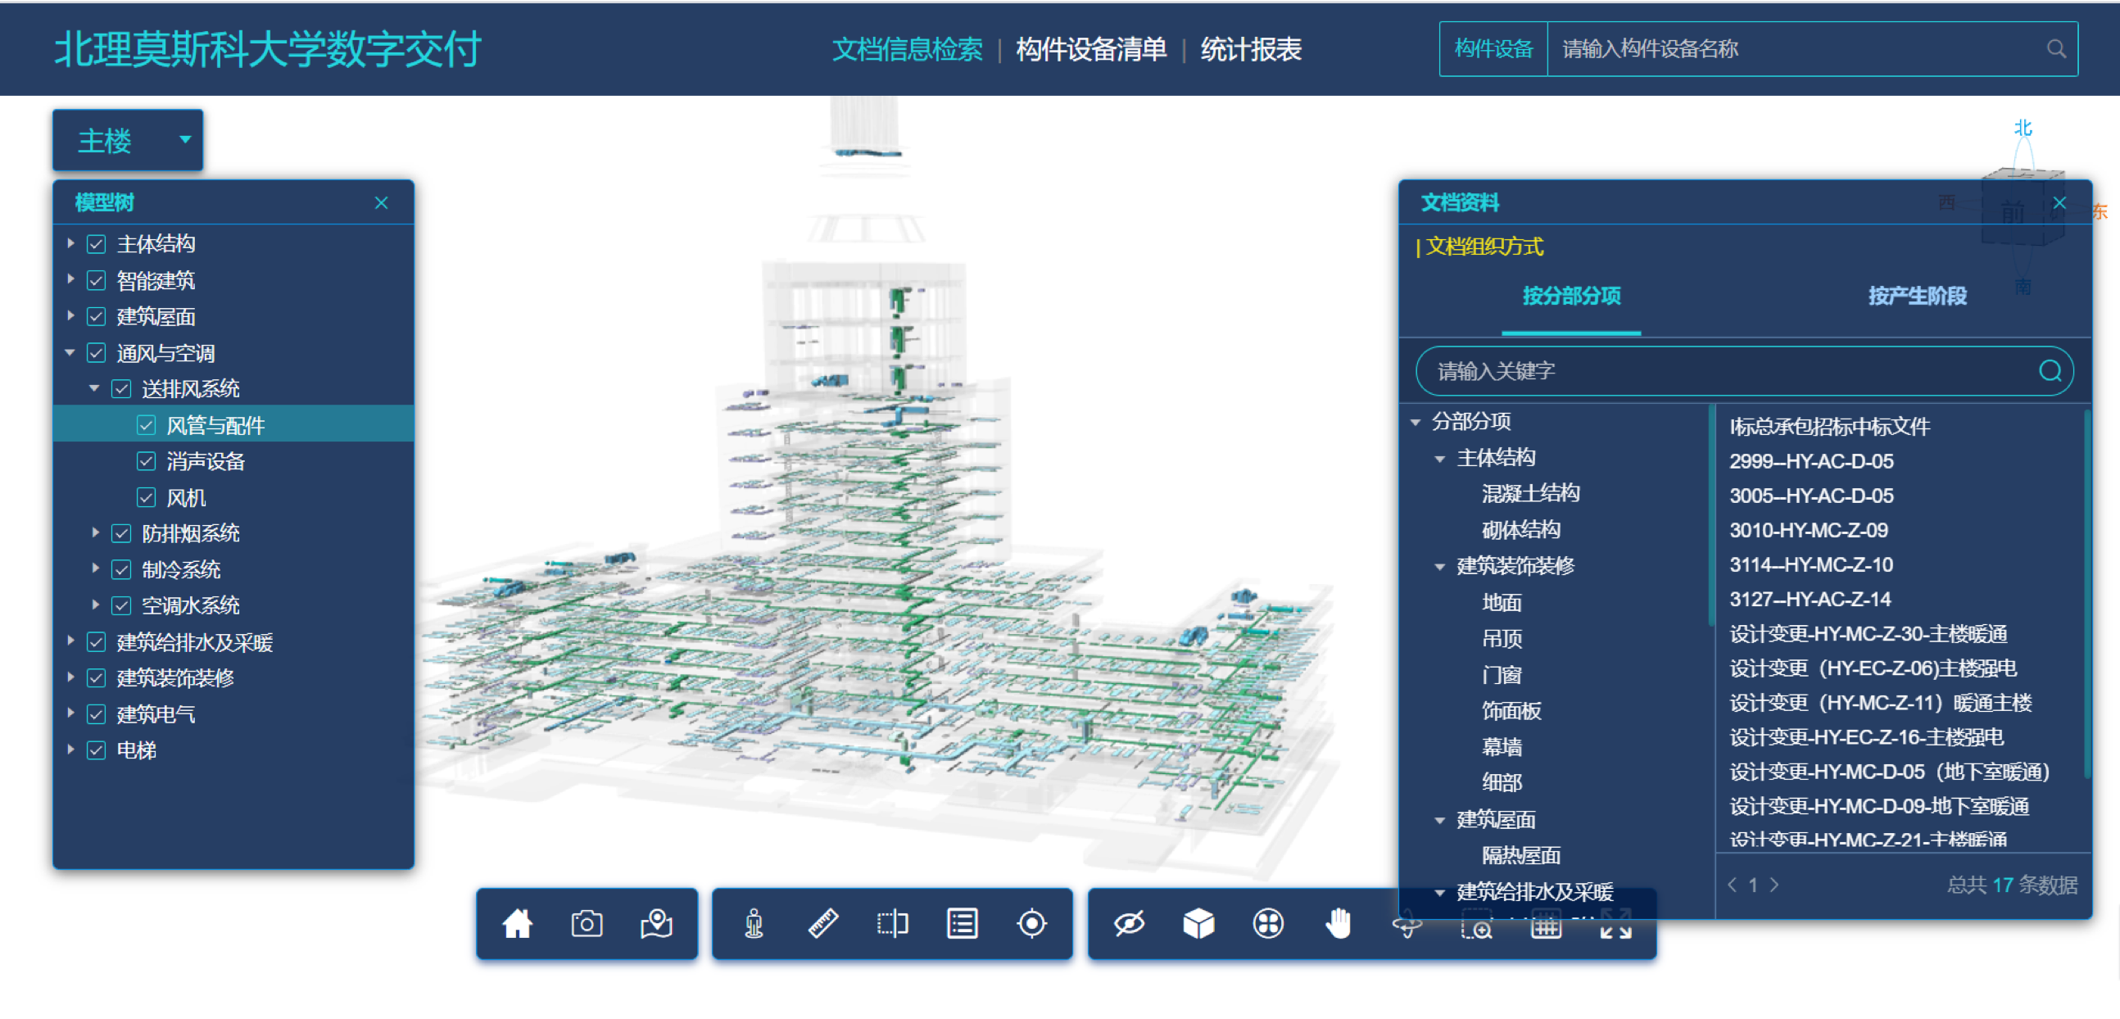2120x1019 pixels.
Task: Click the keyword search icon in 文档资料
Action: tap(2050, 371)
